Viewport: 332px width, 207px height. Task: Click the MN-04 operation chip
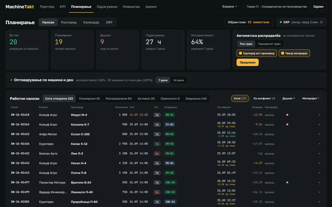(169, 115)
